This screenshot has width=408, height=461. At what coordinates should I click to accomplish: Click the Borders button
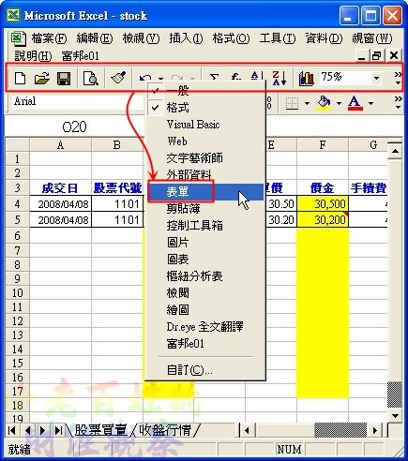coord(293,103)
